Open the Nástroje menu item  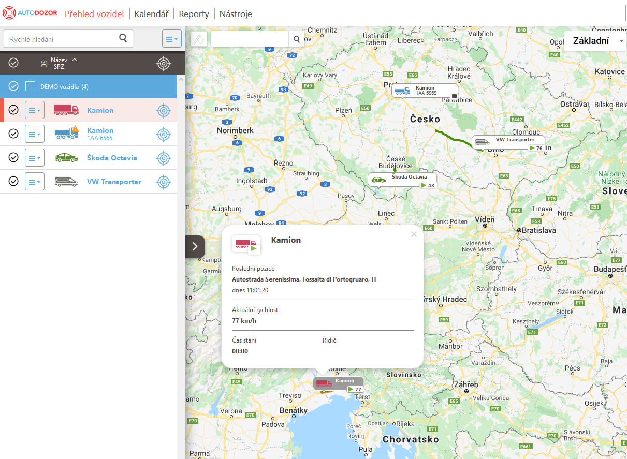pyautogui.click(x=236, y=14)
